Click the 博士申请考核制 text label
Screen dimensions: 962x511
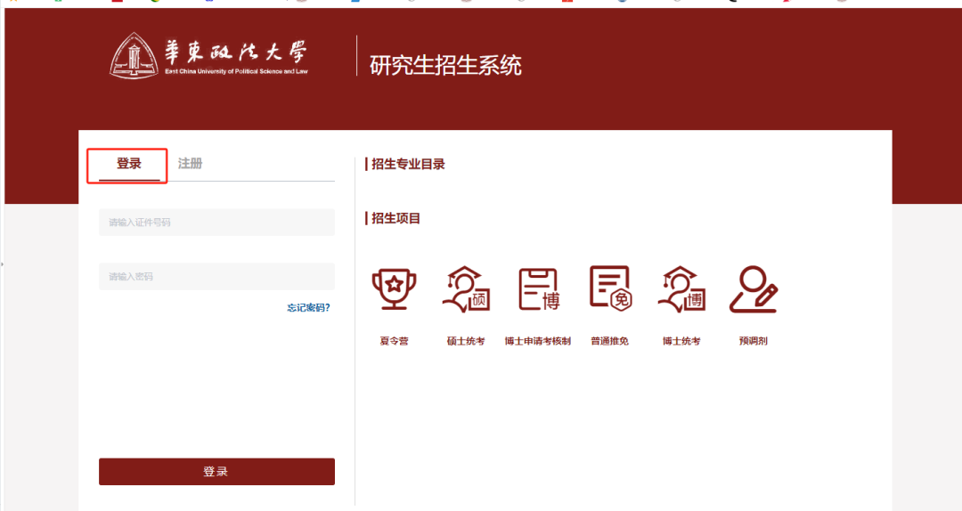click(x=538, y=341)
